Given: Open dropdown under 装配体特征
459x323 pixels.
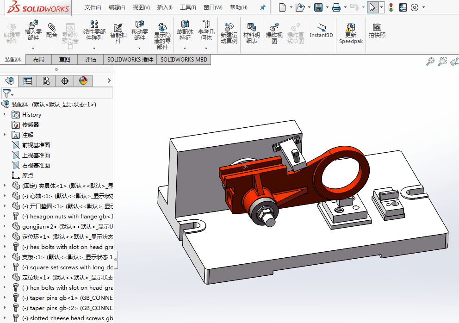Looking at the screenshot, I should [x=185, y=48].
